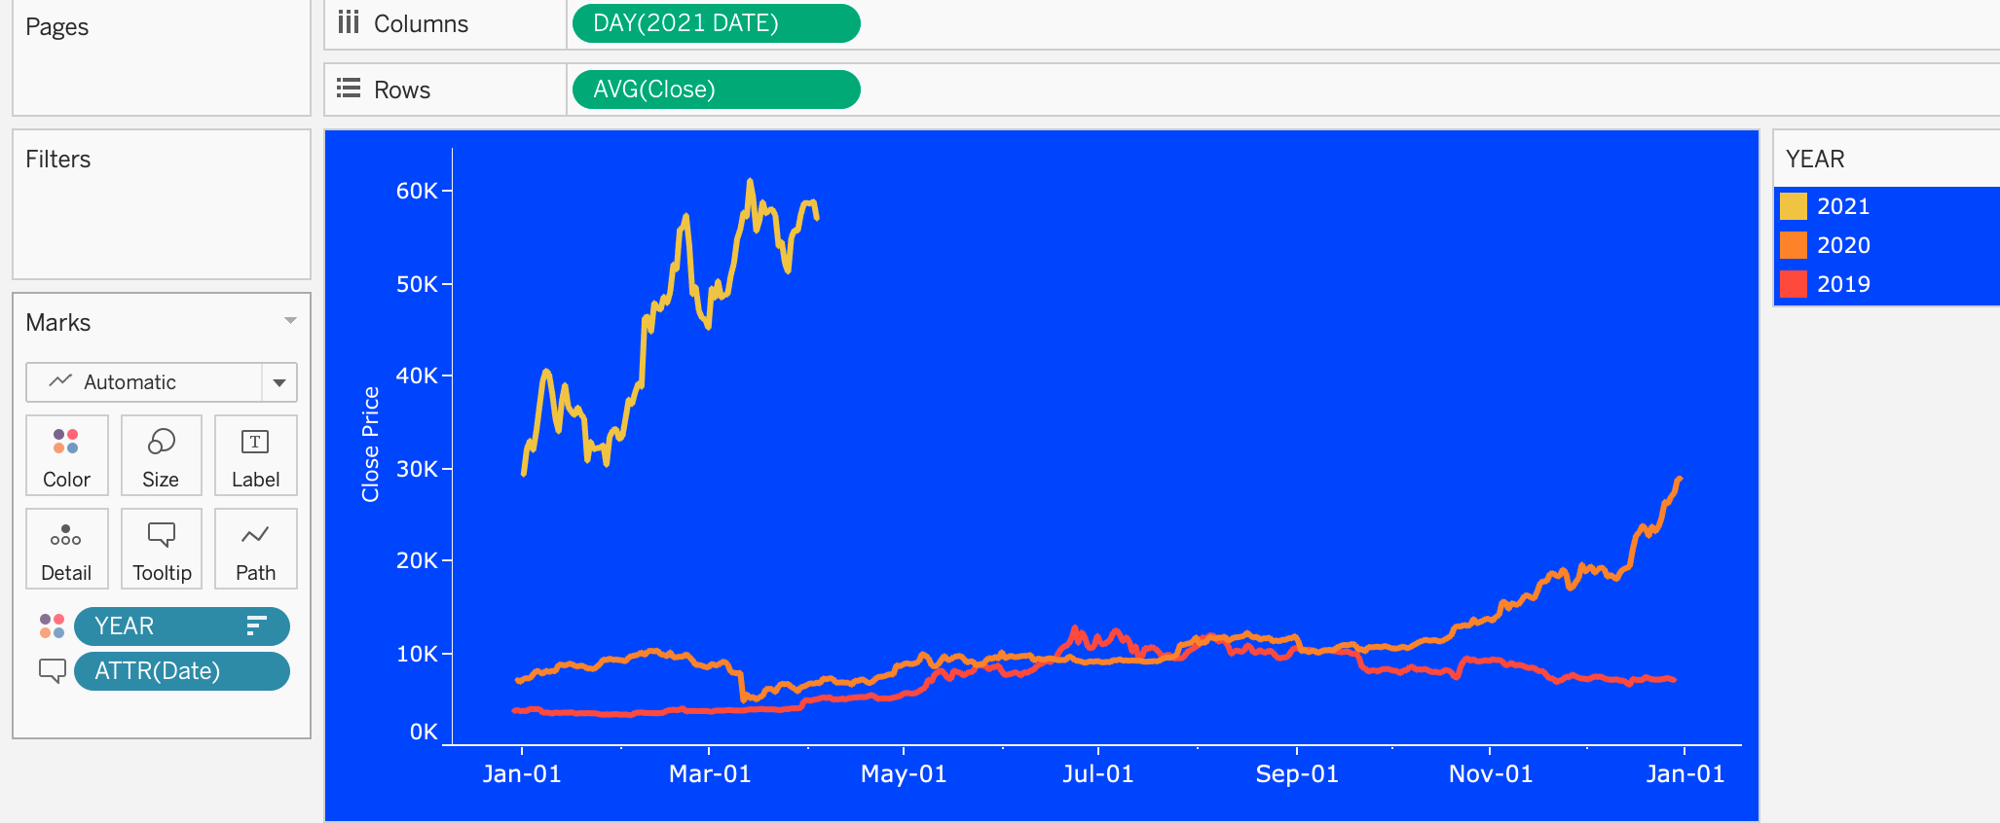
Task: Click the 2020 orange legend swatch
Action: click(x=1793, y=245)
